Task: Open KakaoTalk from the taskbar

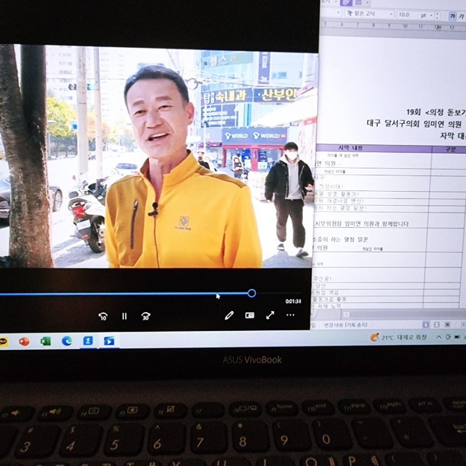Action: point(3,342)
